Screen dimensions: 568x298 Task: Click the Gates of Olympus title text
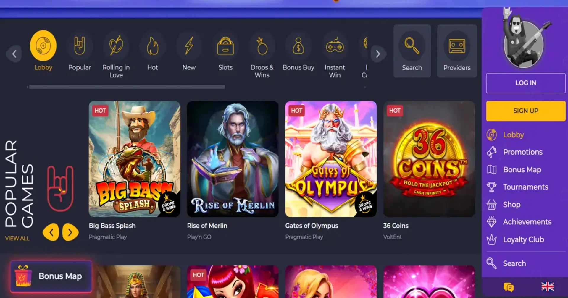(312, 226)
